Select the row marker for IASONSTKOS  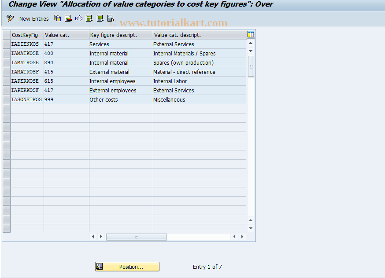point(6,99)
